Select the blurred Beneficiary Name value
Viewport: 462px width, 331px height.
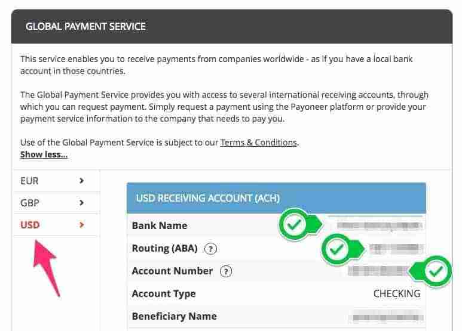pos(388,317)
